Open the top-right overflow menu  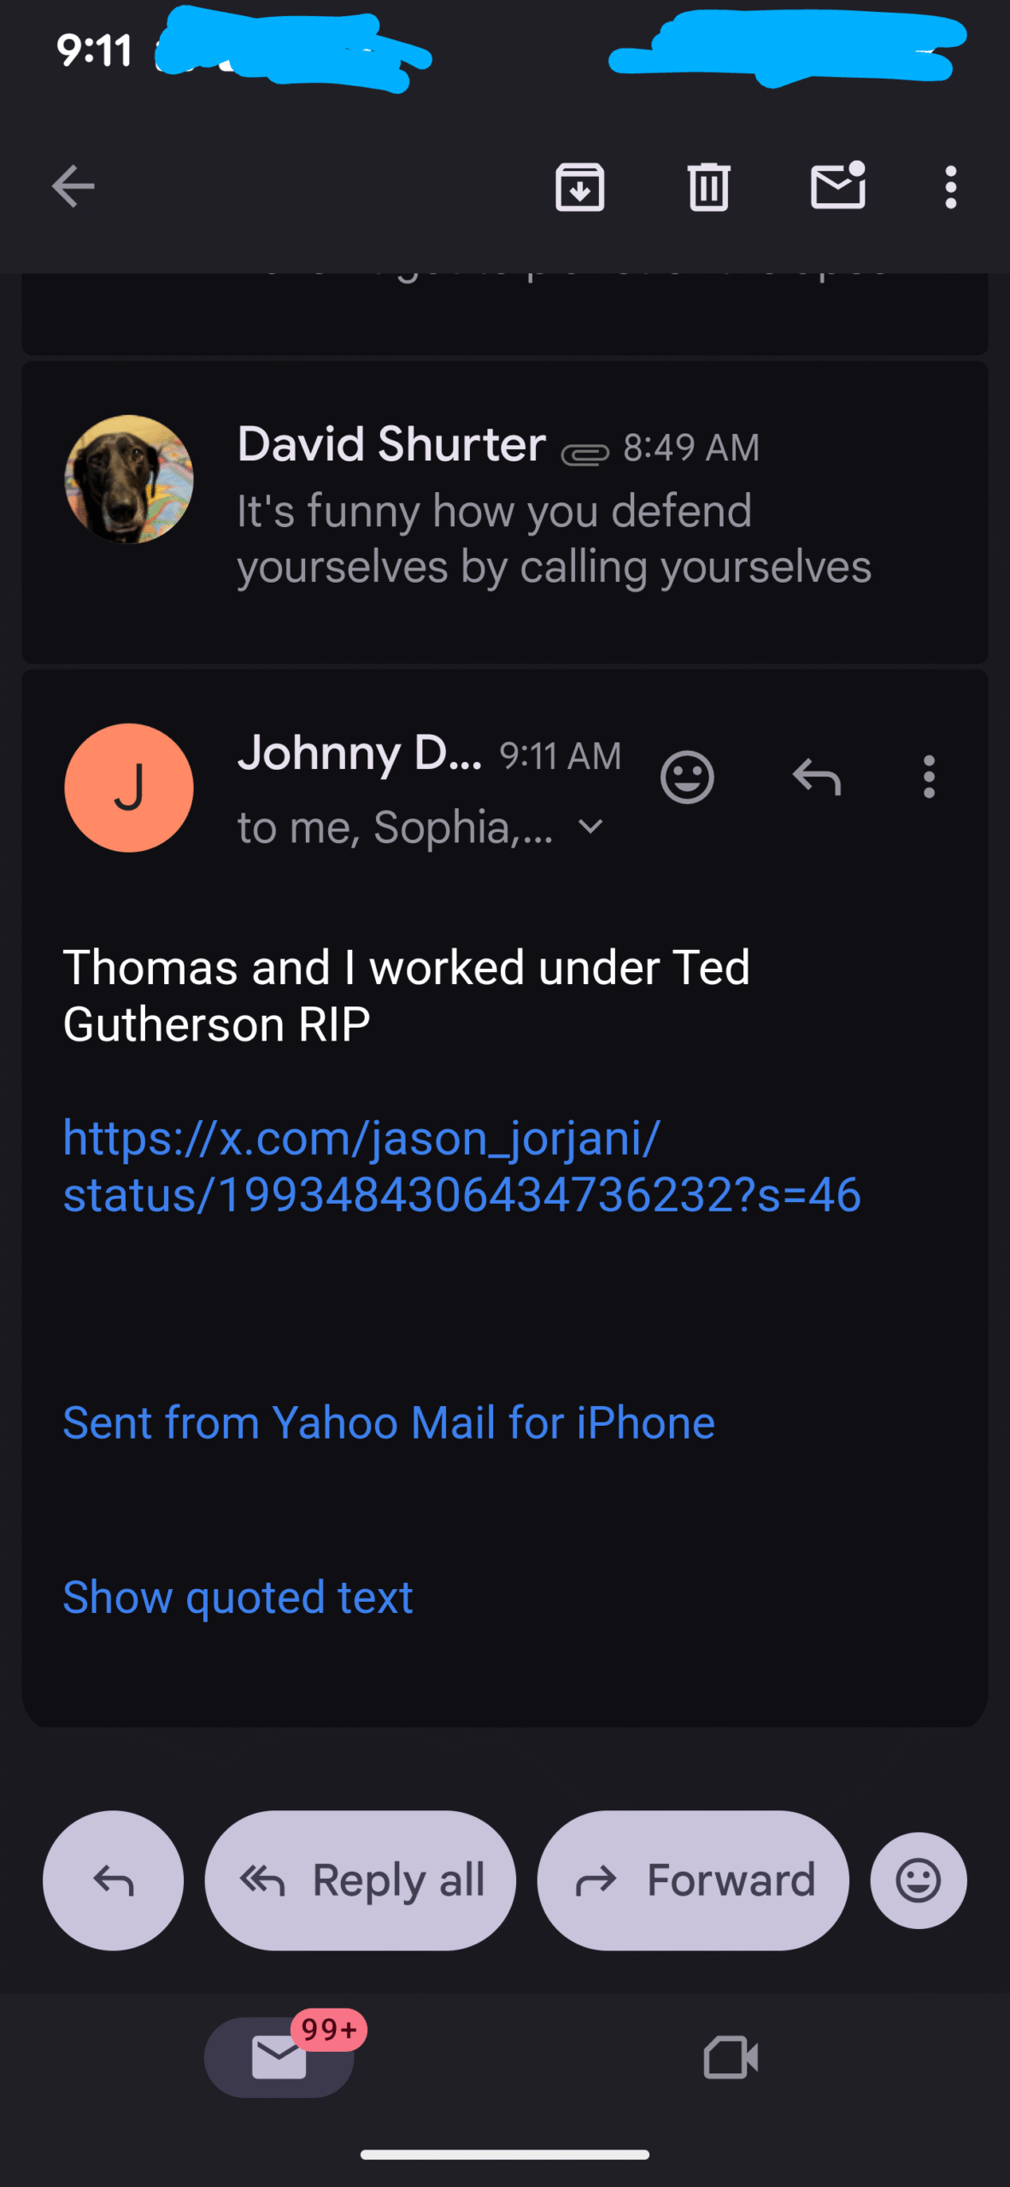[950, 186]
